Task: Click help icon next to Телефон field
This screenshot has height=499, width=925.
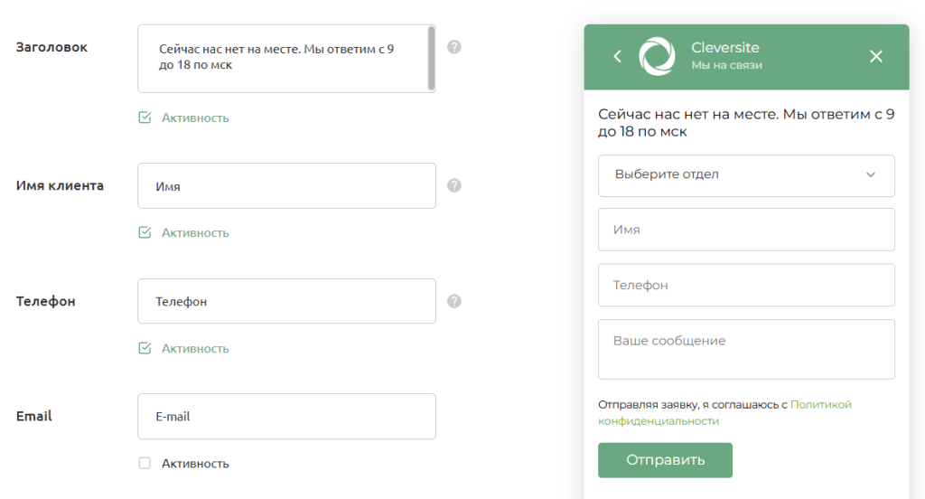Action: coord(454,301)
